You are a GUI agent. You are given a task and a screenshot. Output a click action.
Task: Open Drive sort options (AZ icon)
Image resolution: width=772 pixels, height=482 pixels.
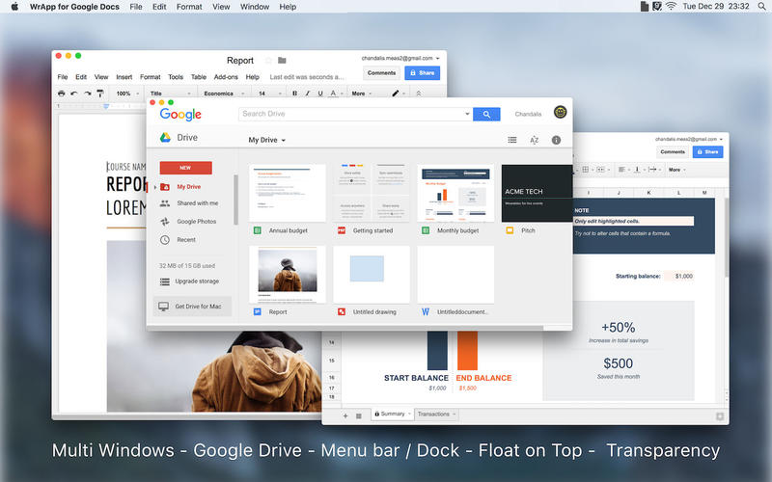[534, 140]
